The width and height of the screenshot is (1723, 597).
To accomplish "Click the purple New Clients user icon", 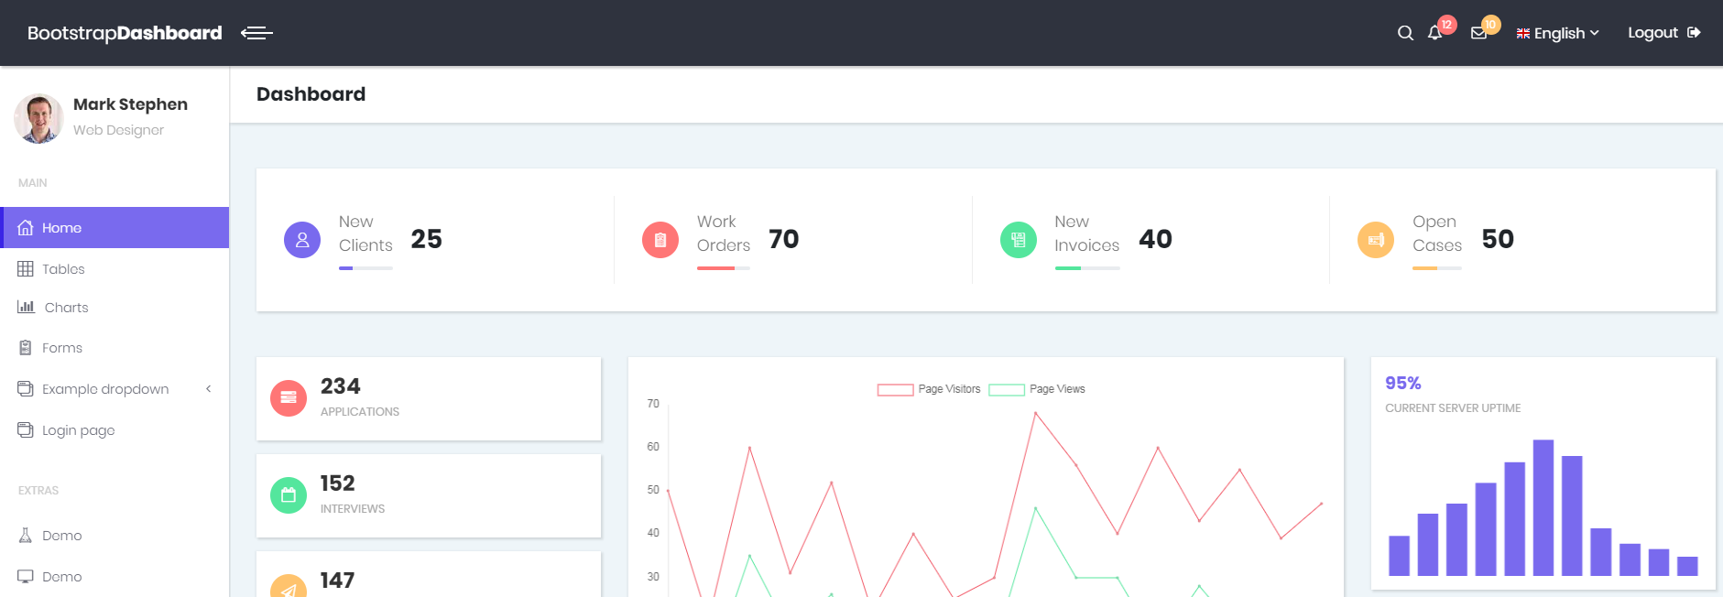I will pyautogui.click(x=302, y=240).
